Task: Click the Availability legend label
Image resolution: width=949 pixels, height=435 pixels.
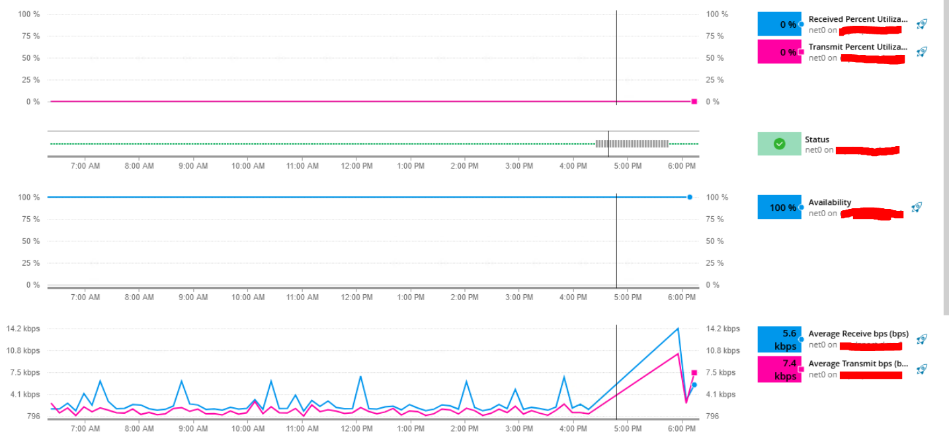Action: (x=829, y=202)
